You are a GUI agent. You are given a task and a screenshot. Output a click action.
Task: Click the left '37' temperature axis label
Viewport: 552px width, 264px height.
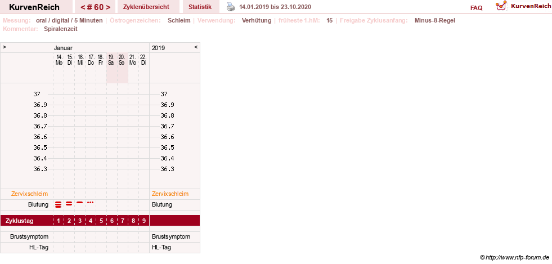click(x=37, y=95)
